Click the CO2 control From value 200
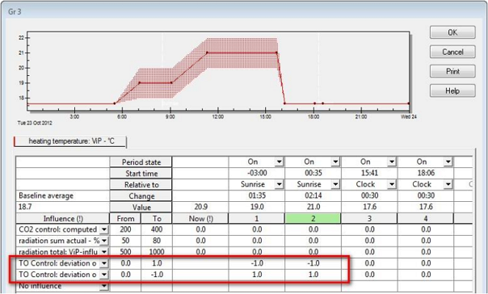 125,229
